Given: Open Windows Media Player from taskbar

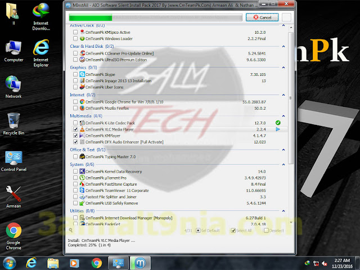Looking at the screenshot, I should pyautogui.click(x=74, y=263).
